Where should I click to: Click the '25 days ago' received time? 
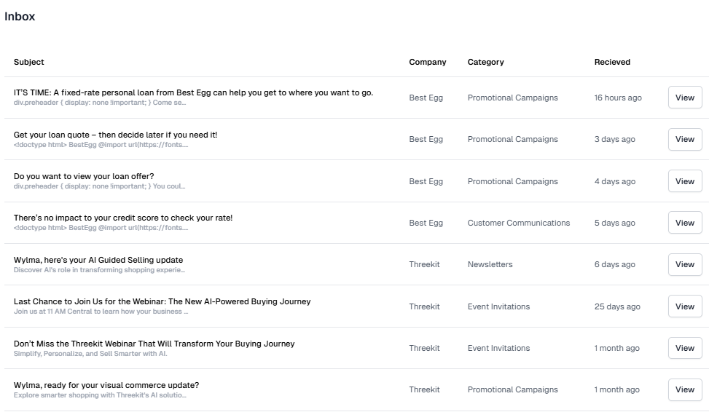[617, 306]
